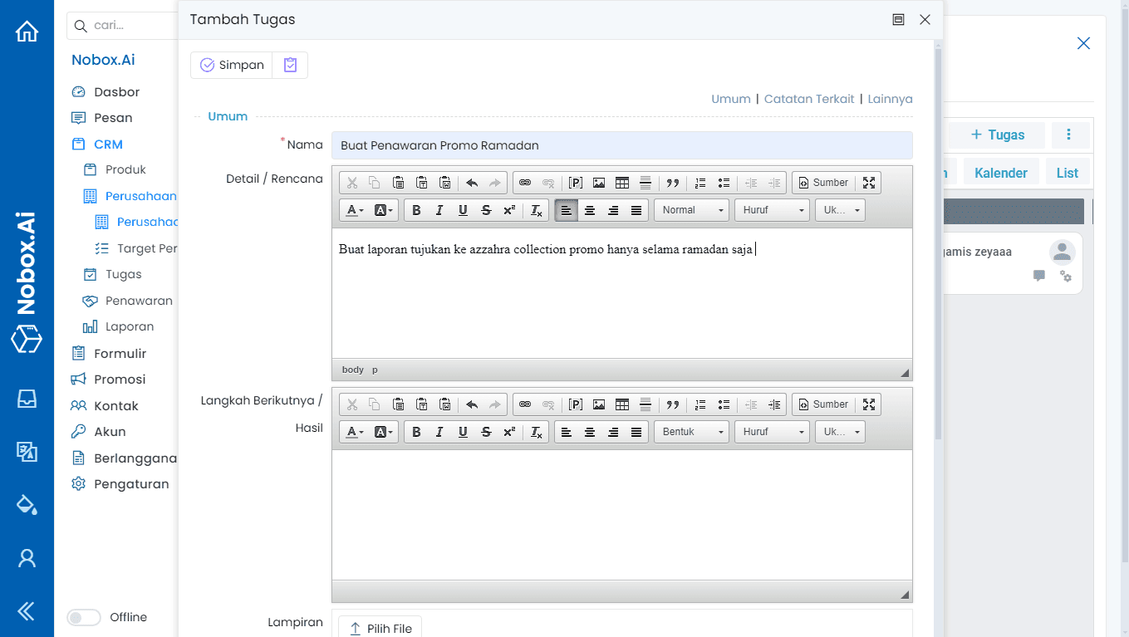Click the link icon in Langkah Berikutnya editor
Image resolution: width=1129 pixels, height=637 pixels.
525,404
